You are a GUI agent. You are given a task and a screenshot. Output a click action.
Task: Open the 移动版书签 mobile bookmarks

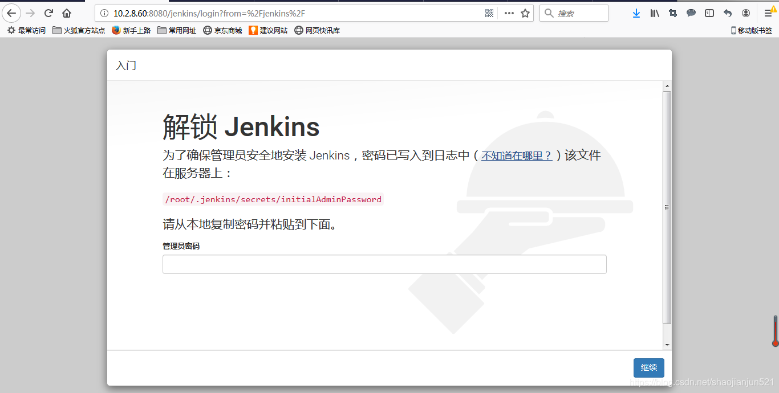(752, 30)
